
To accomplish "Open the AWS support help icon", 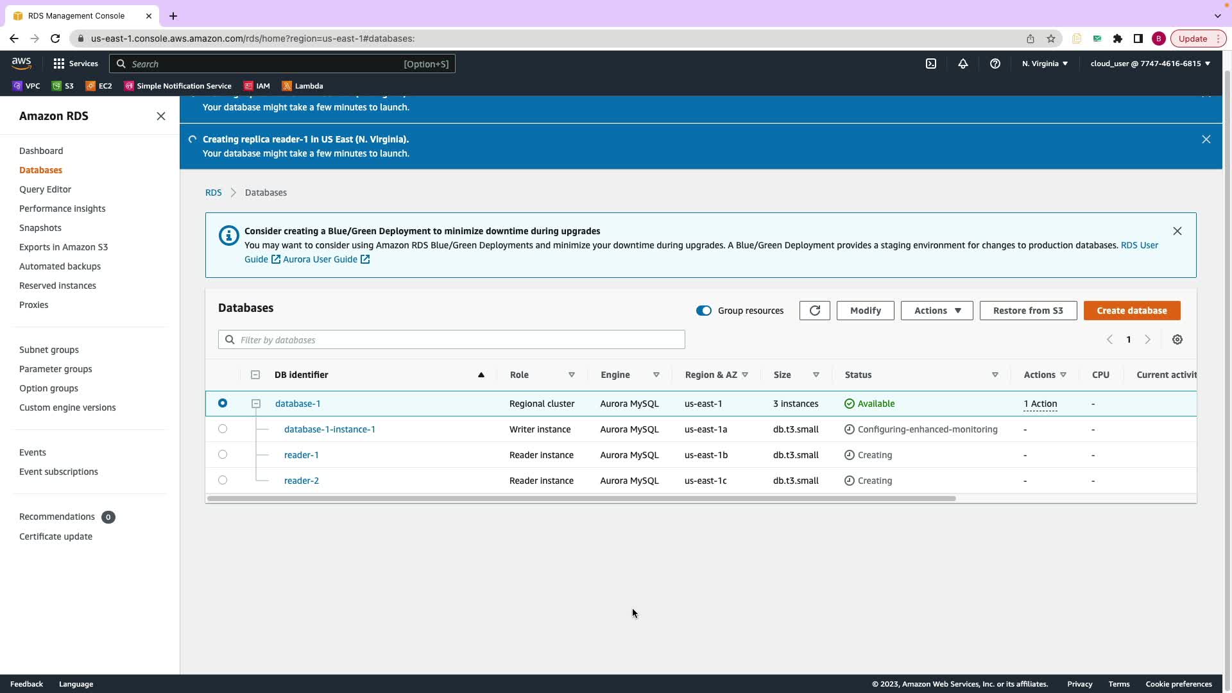I will pyautogui.click(x=995, y=64).
